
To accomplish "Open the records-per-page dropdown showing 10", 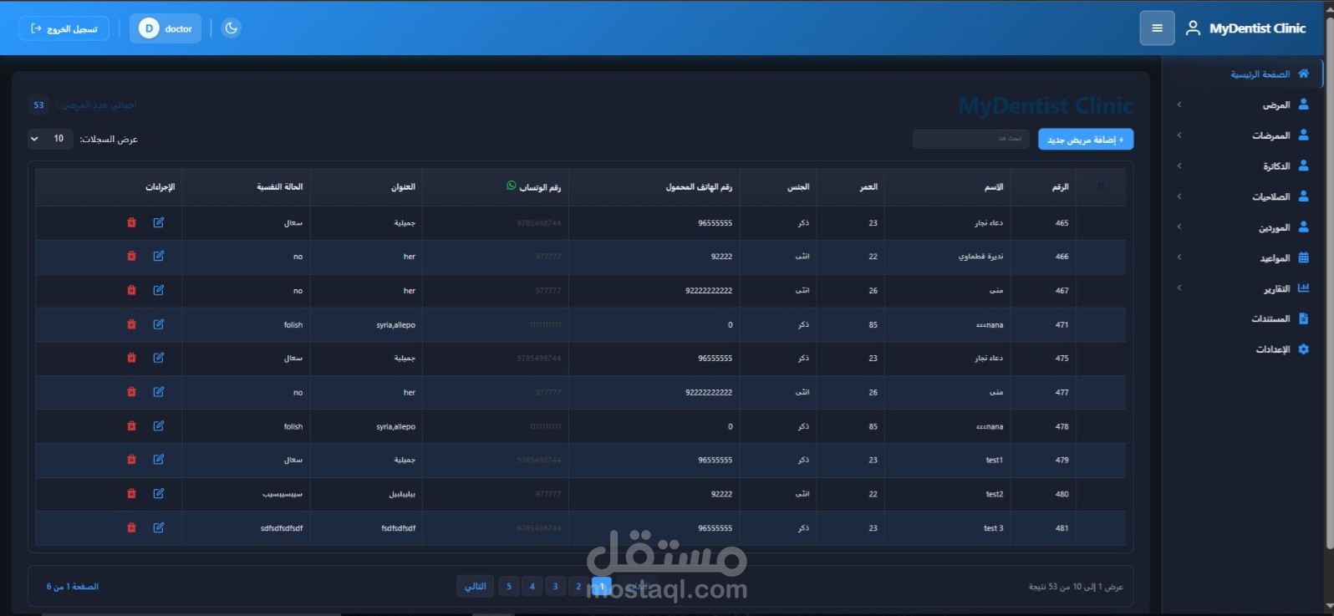I will click(x=50, y=139).
